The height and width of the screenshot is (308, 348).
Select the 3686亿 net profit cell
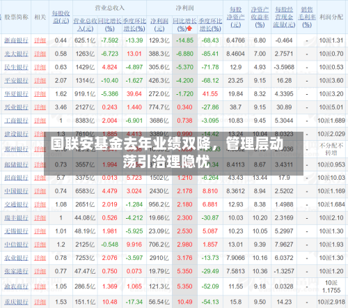point(159,121)
